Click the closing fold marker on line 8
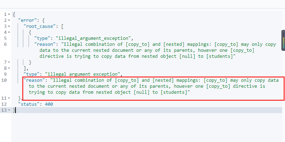 [x=9, y=68]
